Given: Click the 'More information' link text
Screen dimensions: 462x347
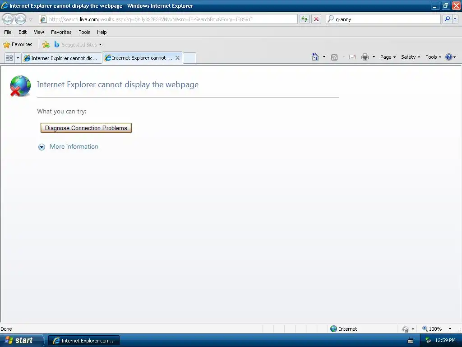Looking at the screenshot, I should click(74, 147).
